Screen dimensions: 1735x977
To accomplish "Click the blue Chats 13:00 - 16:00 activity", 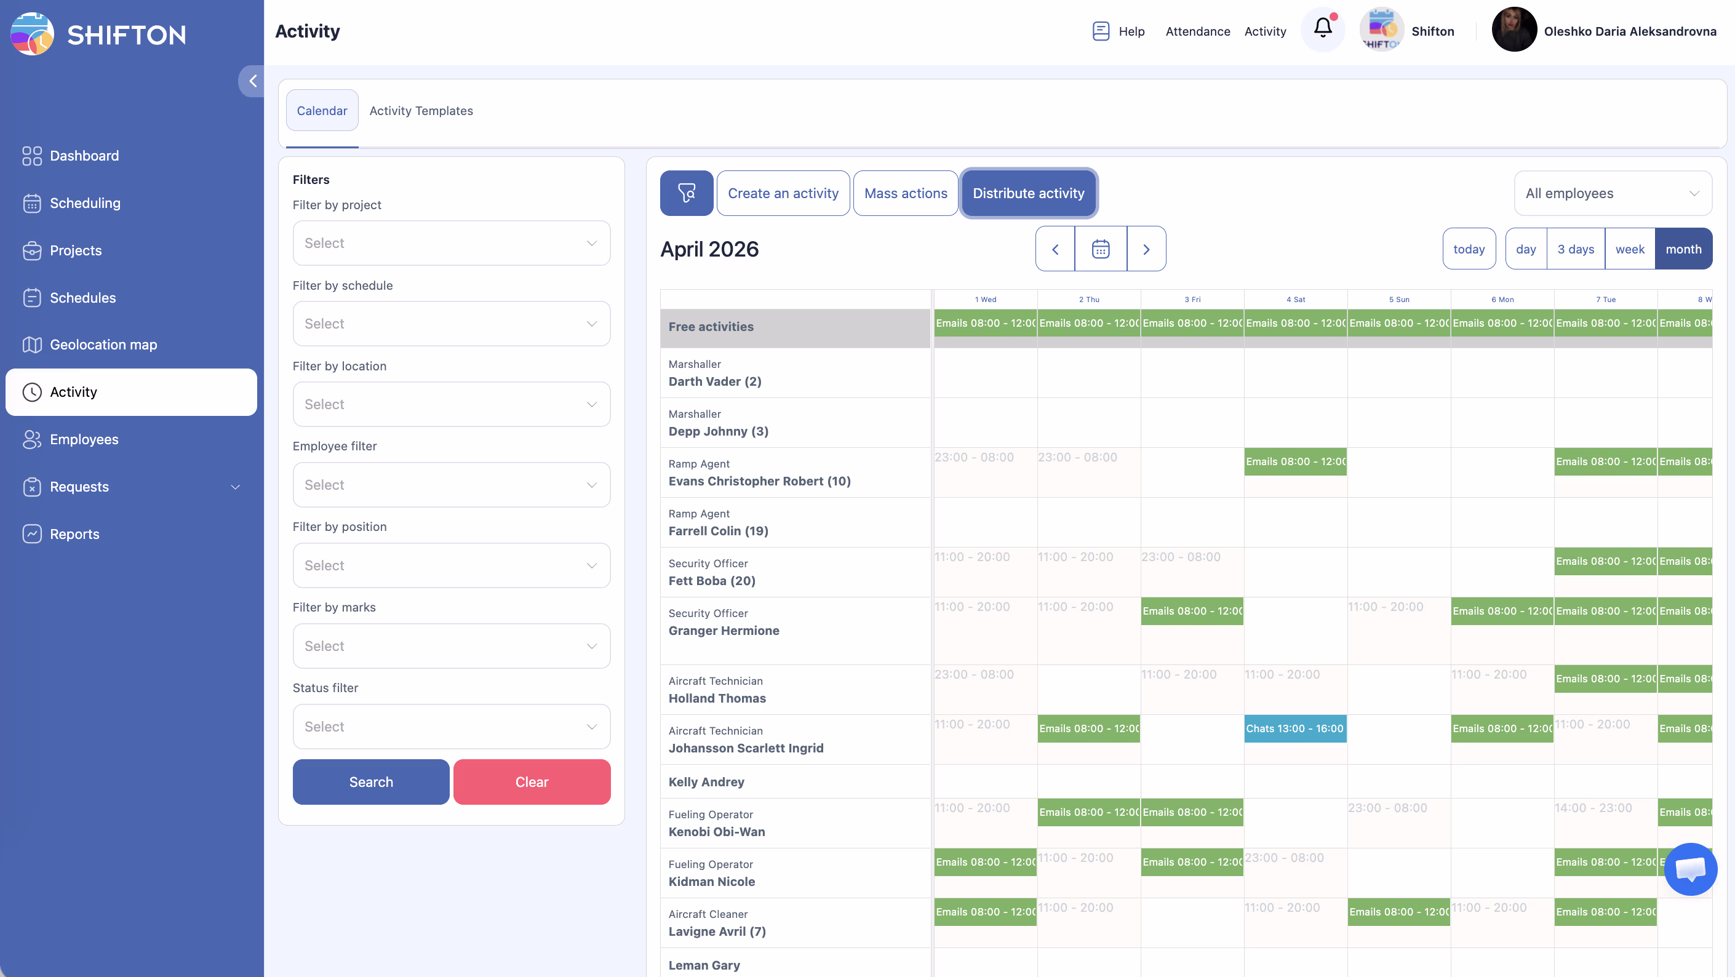I will (1294, 728).
